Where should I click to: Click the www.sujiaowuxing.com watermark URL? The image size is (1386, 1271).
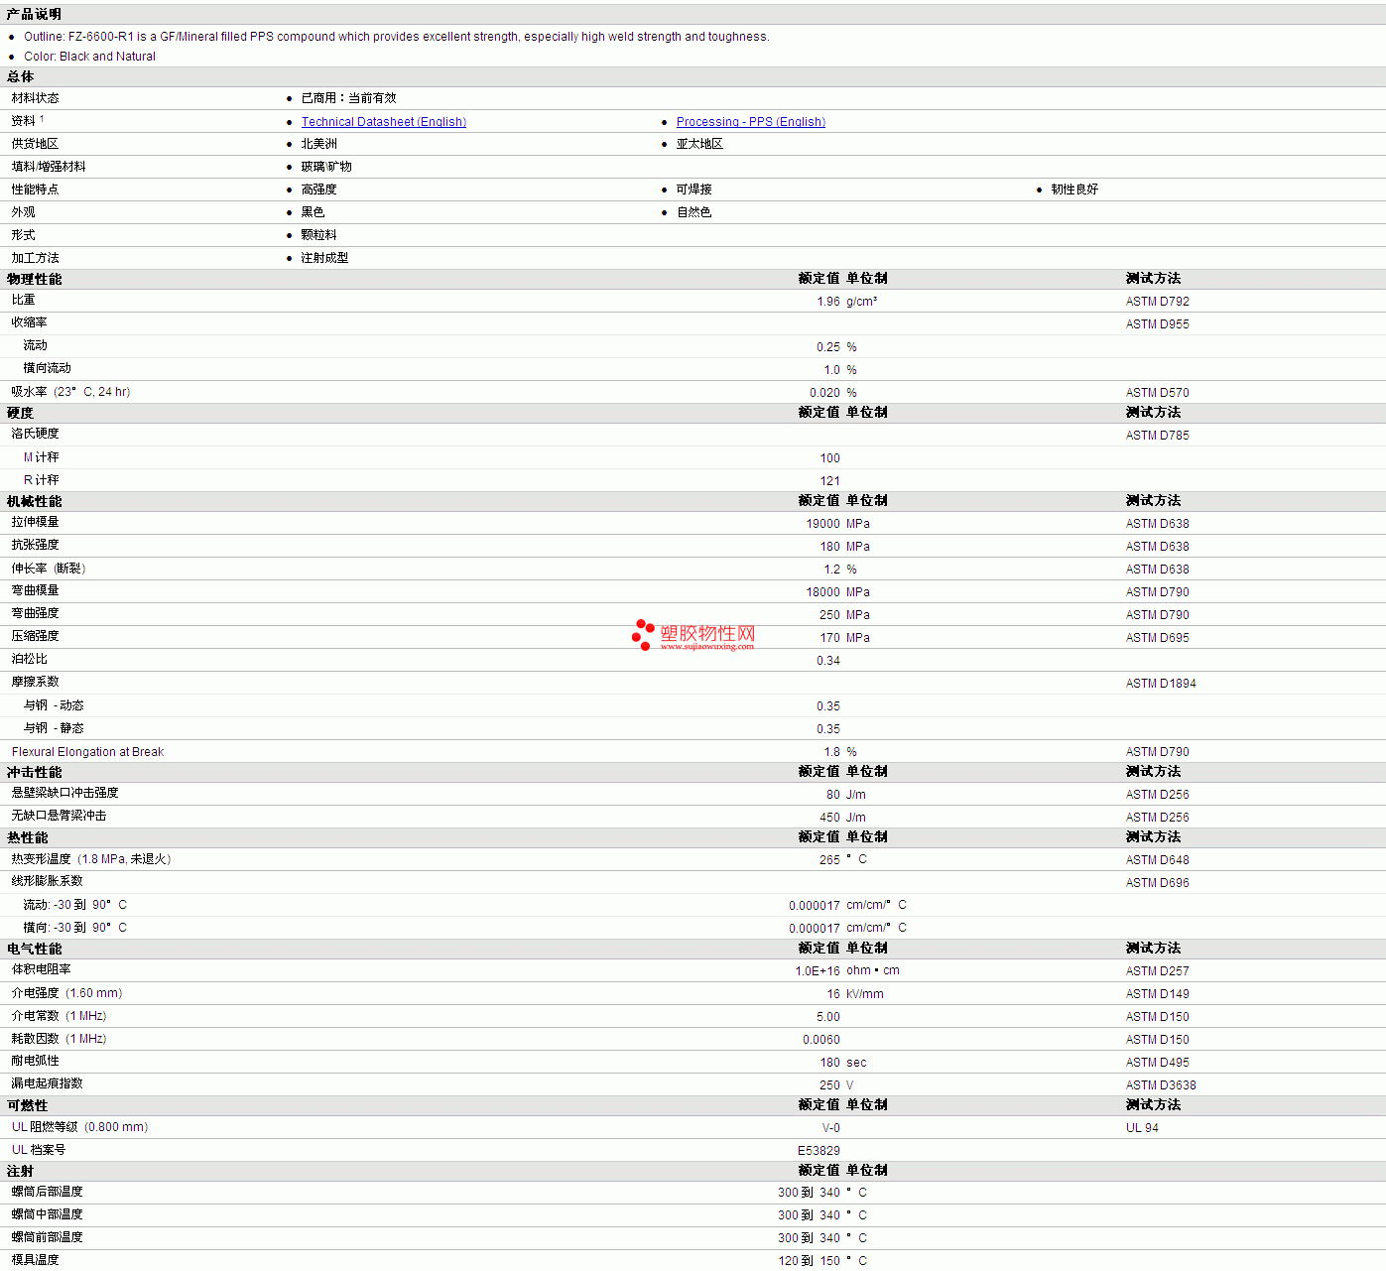(x=706, y=647)
